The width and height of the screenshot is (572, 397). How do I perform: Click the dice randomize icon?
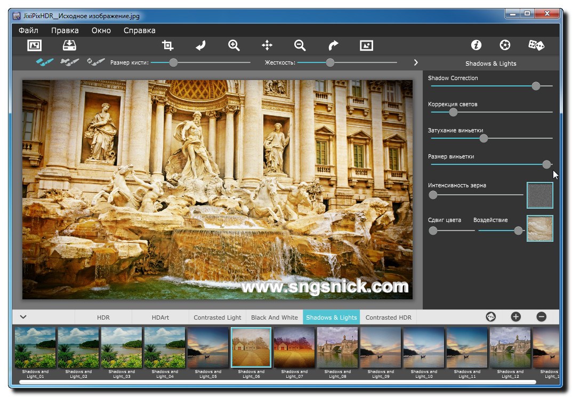click(536, 45)
